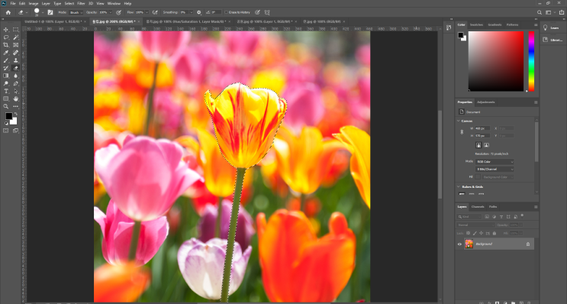Viewport: 567px width, 304px height.
Task: Select the Healing Brush tool
Action: pos(15,53)
